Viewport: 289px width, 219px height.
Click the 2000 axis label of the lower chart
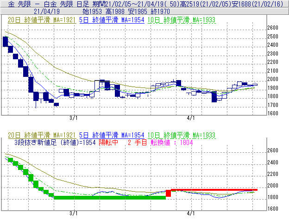pyautogui.click(x=273, y=186)
